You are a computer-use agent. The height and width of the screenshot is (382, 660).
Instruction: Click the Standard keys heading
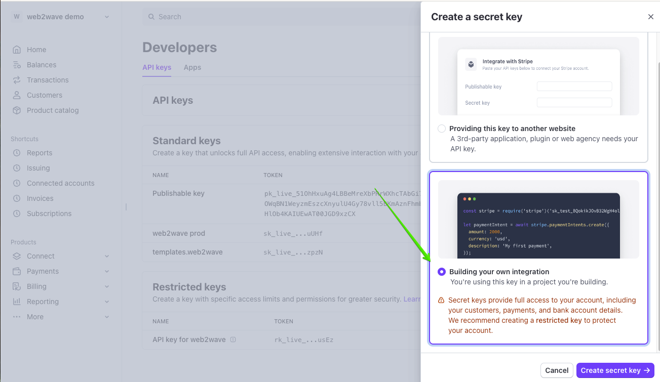(x=186, y=141)
